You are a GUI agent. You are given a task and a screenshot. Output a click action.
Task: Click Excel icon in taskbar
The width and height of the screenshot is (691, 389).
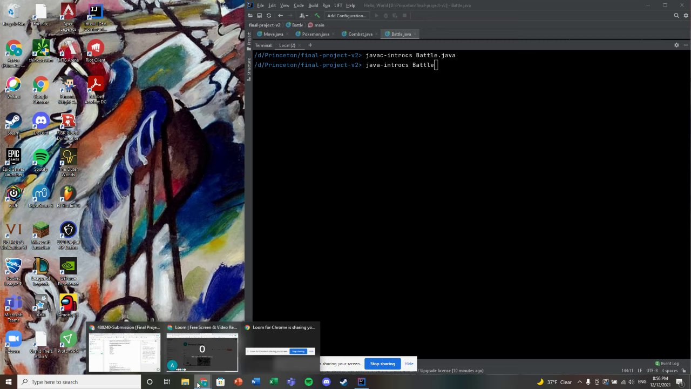tap(273, 382)
